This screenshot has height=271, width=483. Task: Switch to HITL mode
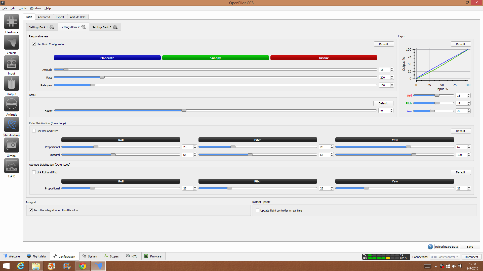pos(132,256)
